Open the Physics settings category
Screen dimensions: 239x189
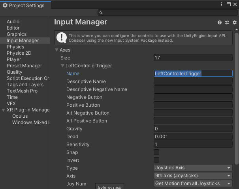(x=15, y=47)
